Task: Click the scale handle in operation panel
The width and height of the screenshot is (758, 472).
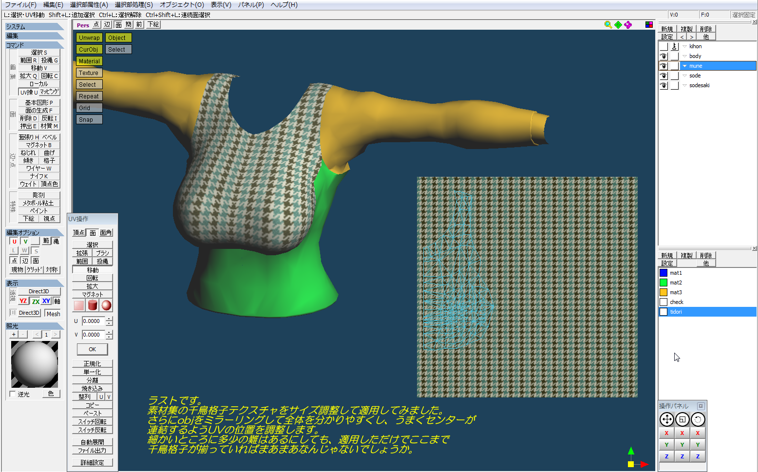Action: 682,419
